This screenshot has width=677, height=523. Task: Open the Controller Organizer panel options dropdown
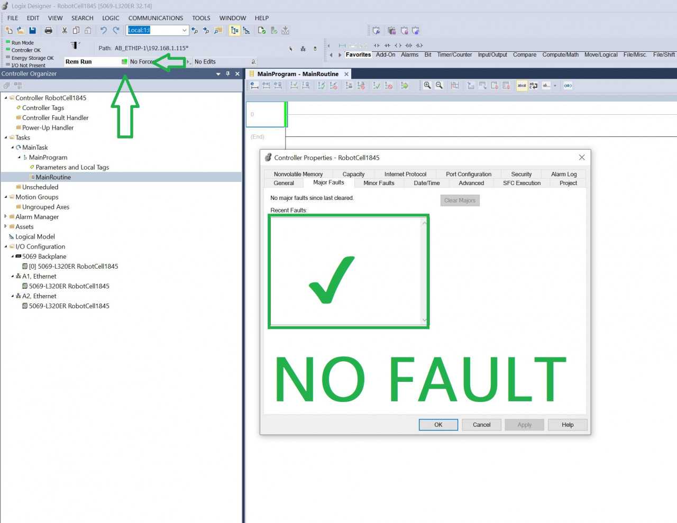click(218, 74)
